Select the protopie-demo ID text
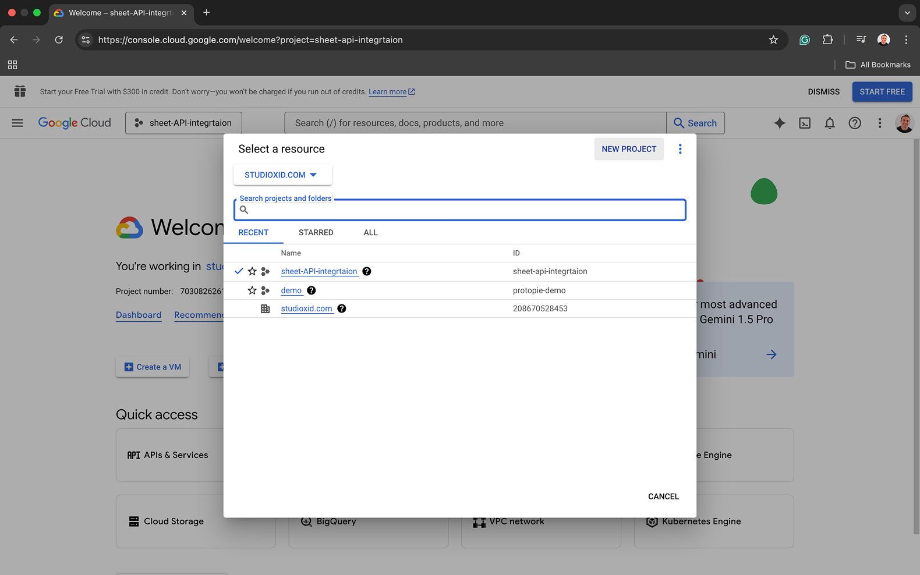 pyautogui.click(x=539, y=290)
